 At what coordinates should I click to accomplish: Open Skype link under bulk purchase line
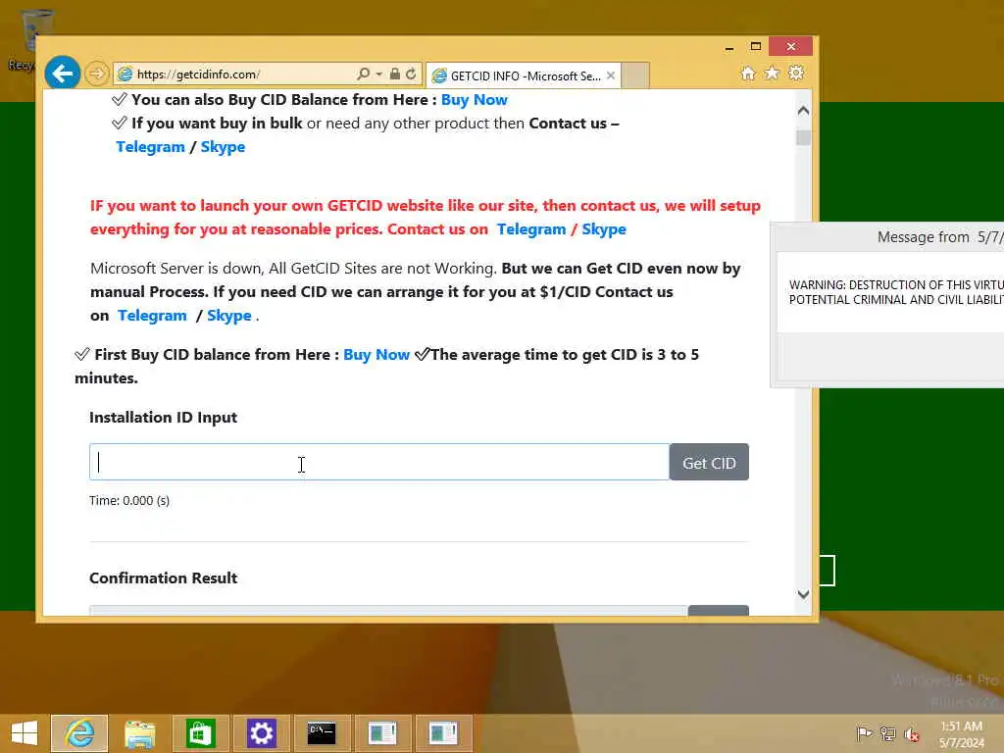click(x=223, y=147)
